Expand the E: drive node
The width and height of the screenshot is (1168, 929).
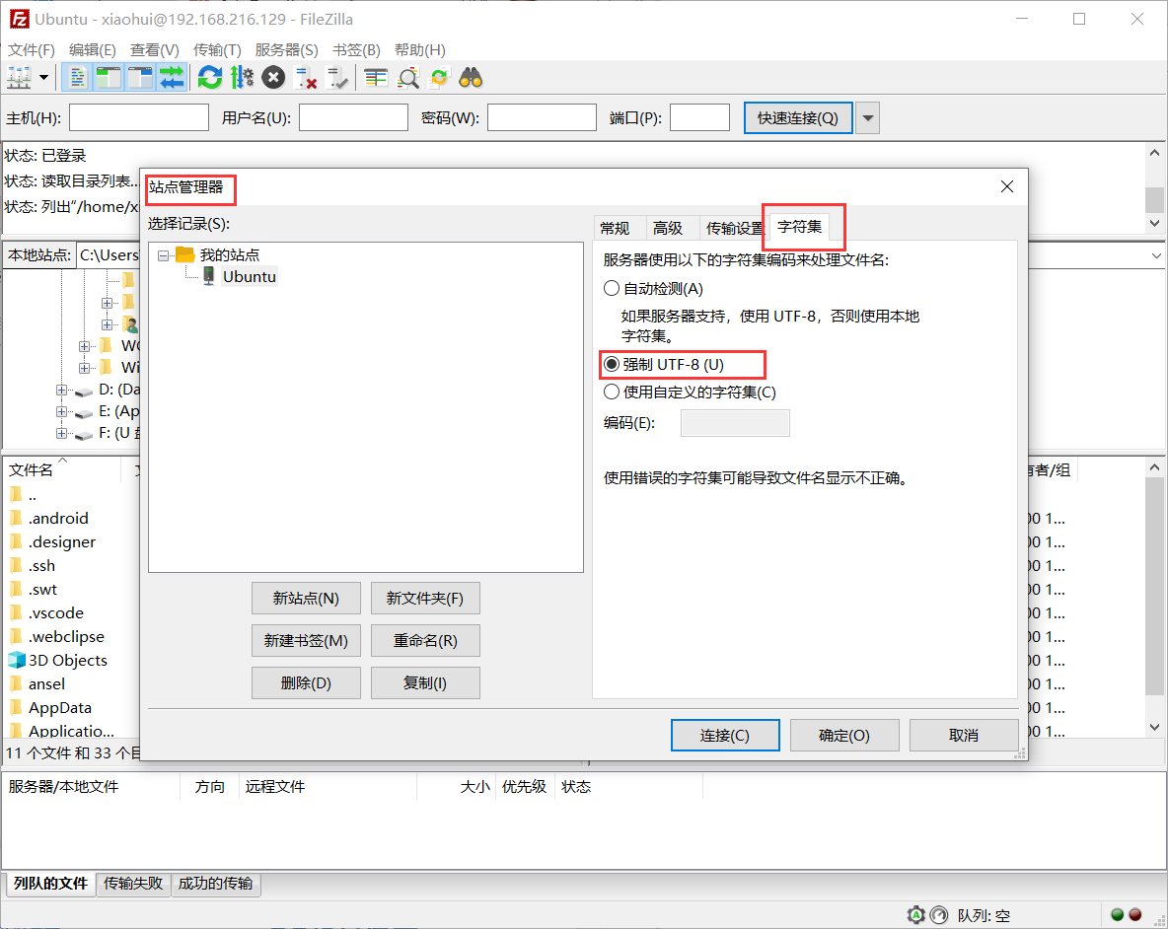(61, 411)
